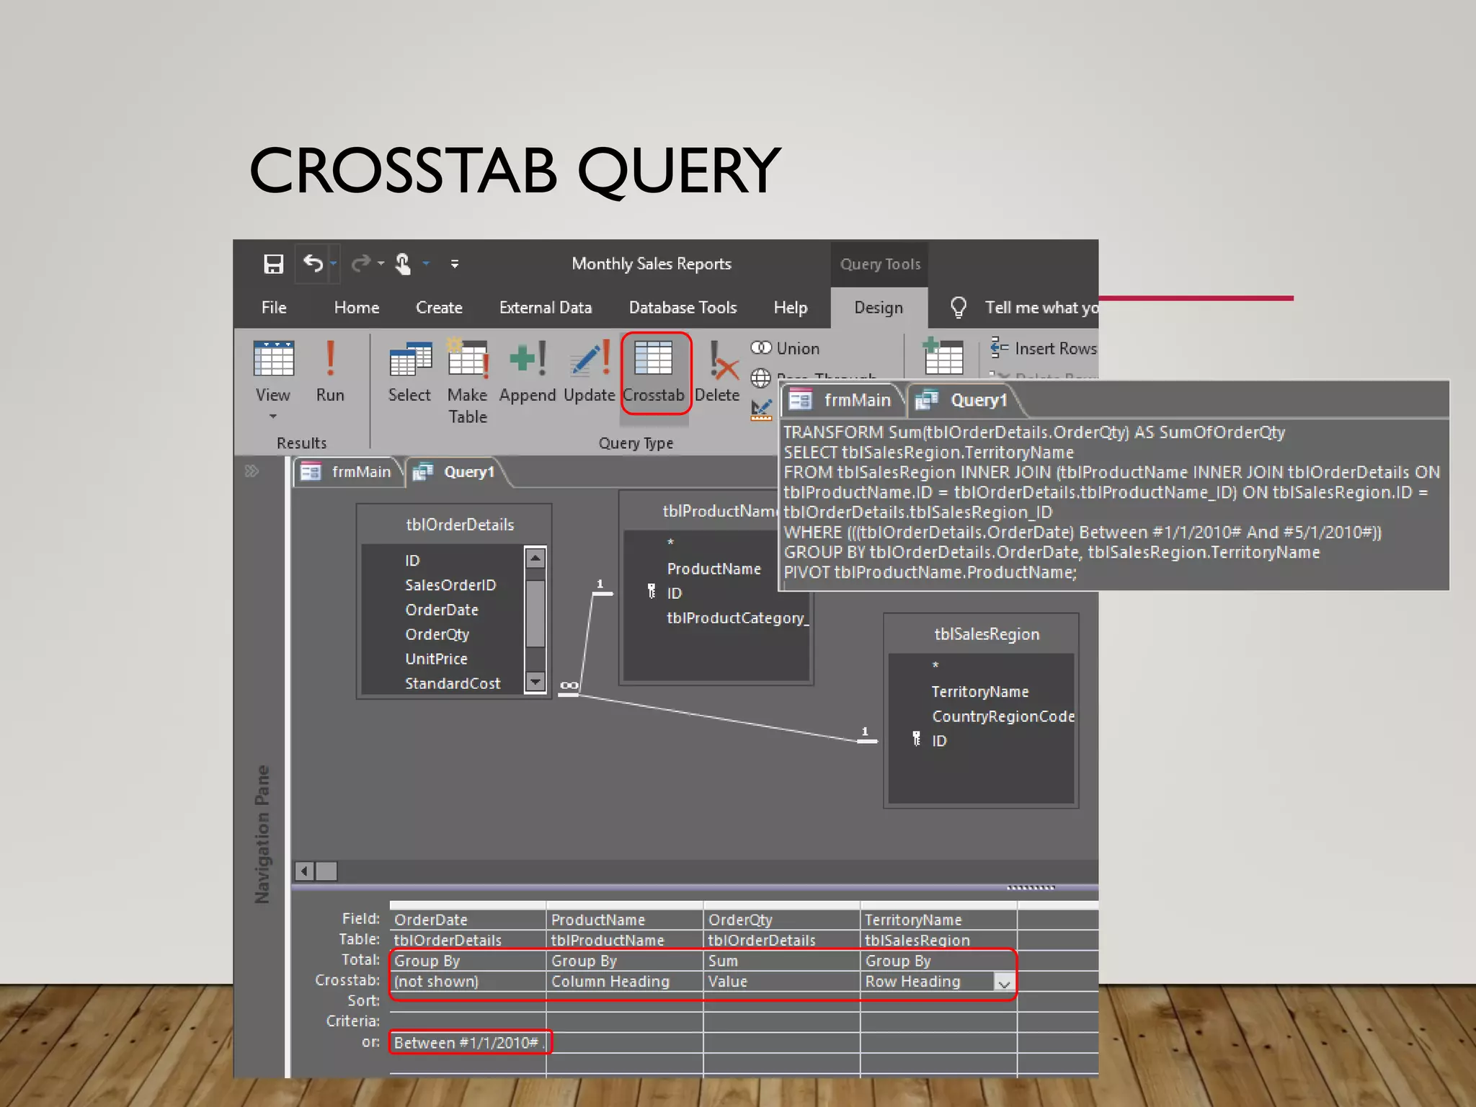This screenshot has width=1476, height=1107.
Task: Click (not shown) crosstab cell for OrderDate
Action: tap(468, 982)
